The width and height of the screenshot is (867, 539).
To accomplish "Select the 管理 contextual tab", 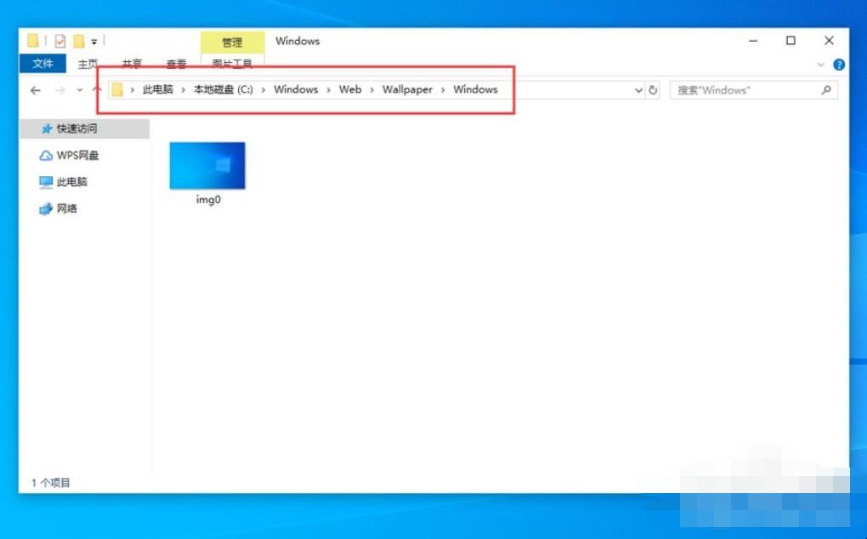I will point(232,43).
